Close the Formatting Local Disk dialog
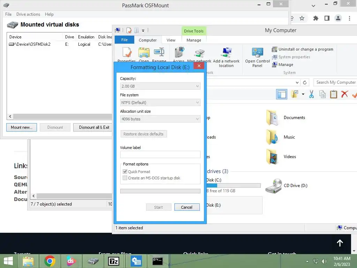The image size is (357, 268). click(199, 66)
